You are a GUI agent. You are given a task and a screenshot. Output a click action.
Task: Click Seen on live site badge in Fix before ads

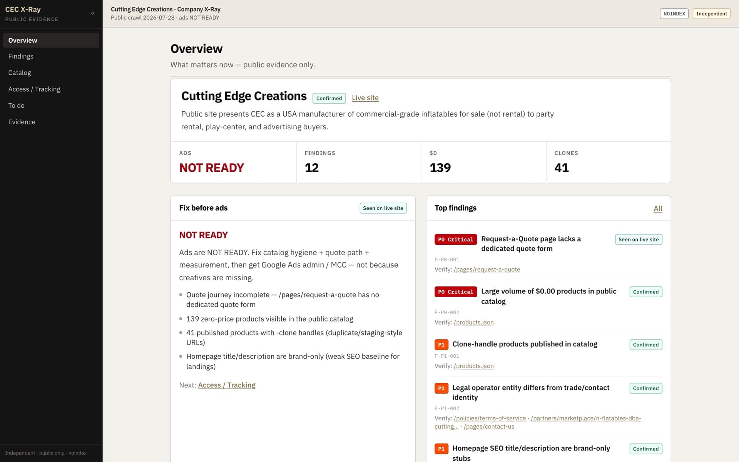click(383, 208)
